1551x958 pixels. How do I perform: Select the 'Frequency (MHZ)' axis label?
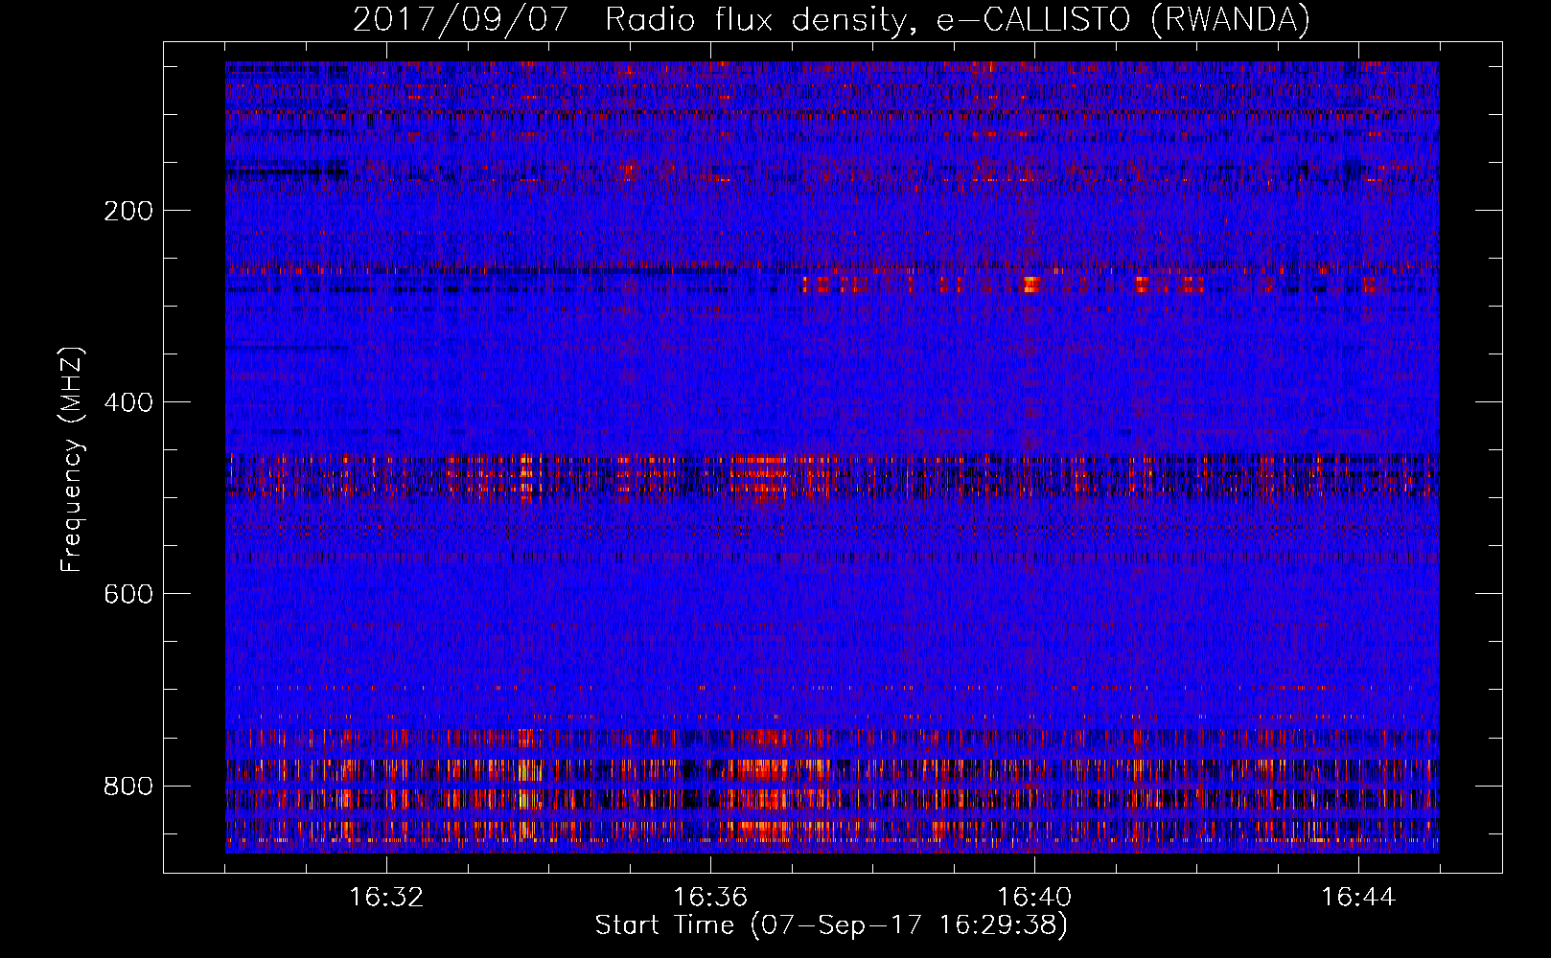tap(72, 460)
